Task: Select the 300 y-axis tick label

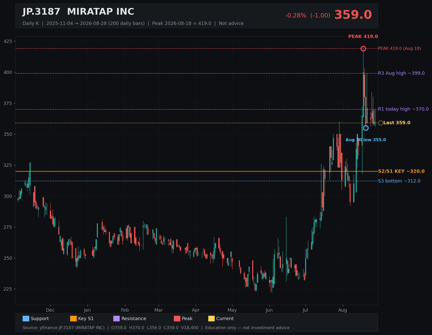Action: pos(8,196)
